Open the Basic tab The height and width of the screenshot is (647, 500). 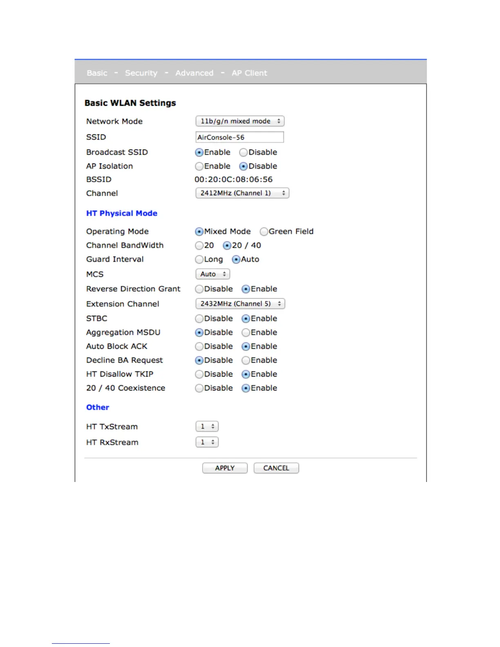(x=97, y=73)
